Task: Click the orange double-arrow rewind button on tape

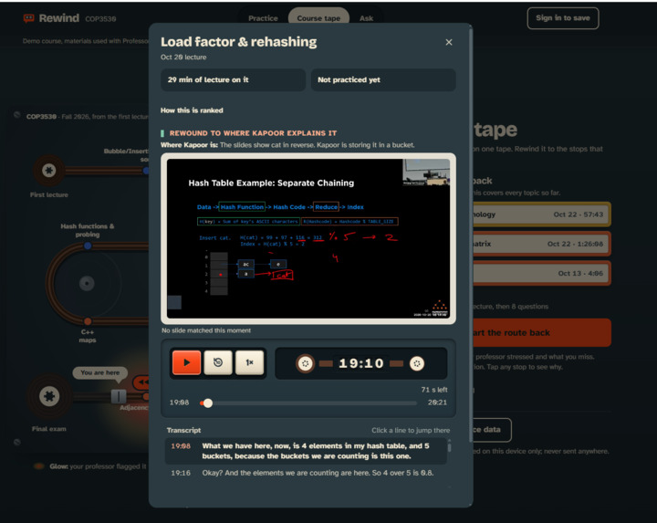Action: click(x=141, y=382)
